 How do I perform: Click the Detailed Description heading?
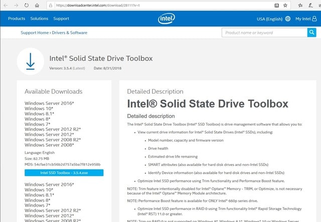coord(155,91)
